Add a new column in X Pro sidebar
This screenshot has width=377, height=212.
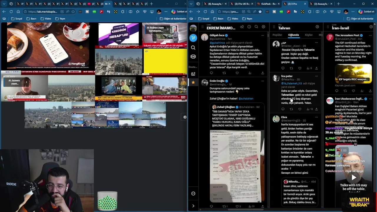click(193, 57)
